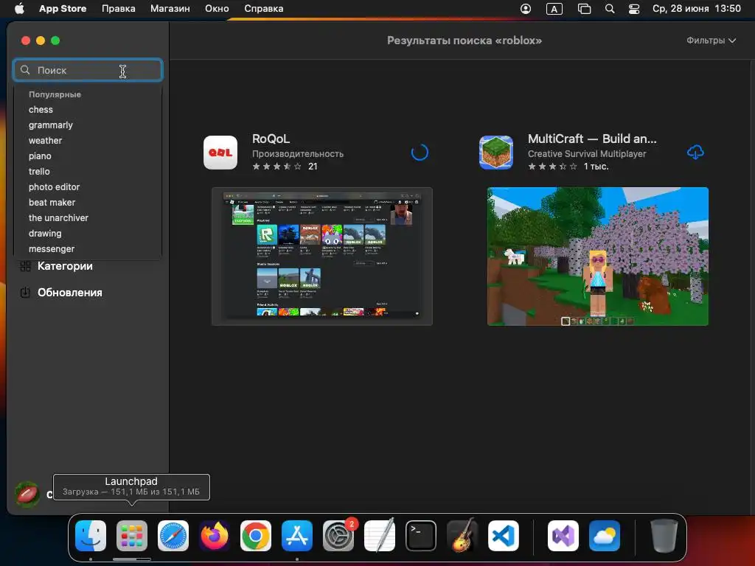The width and height of the screenshot is (755, 566).
Task: Open the App Store menu
Action: coord(63,9)
